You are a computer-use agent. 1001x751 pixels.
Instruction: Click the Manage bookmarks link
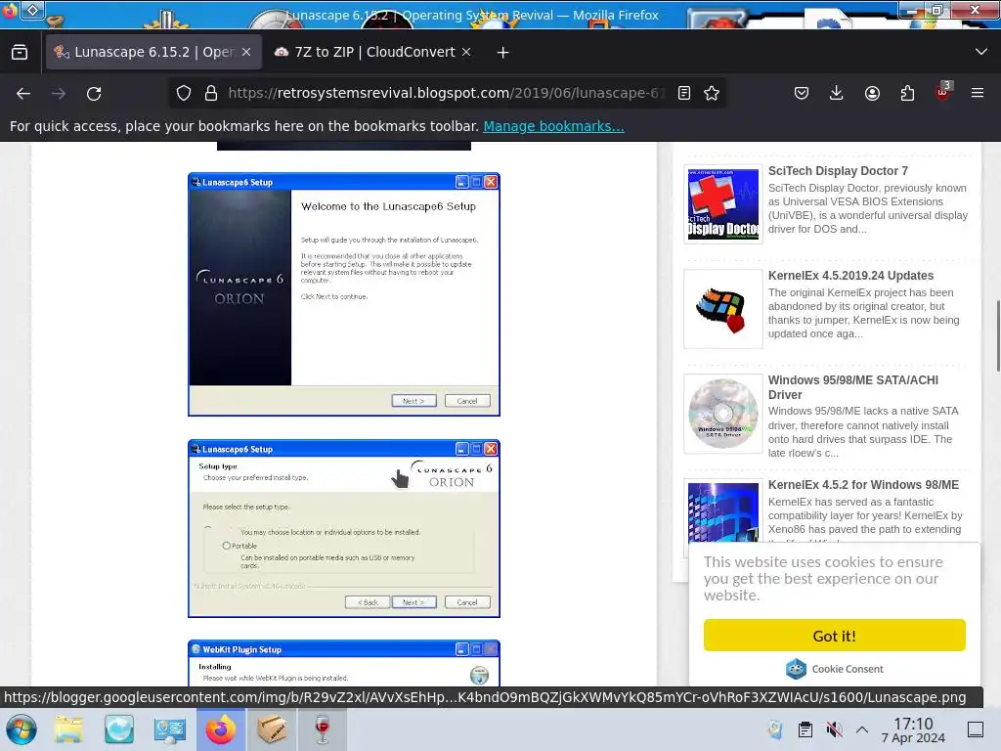553,126
